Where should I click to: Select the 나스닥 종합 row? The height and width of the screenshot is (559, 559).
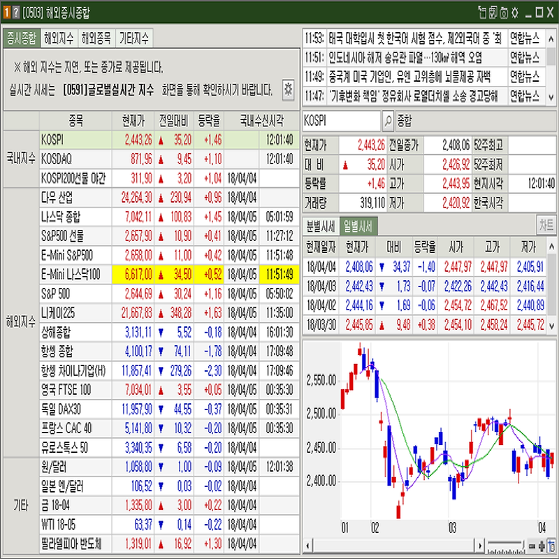[169, 217]
